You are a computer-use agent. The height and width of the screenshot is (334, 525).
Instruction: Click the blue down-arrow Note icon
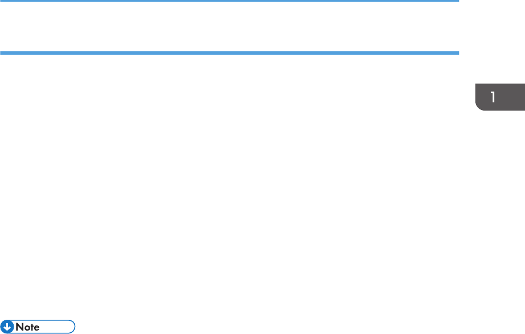pos(7,327)
